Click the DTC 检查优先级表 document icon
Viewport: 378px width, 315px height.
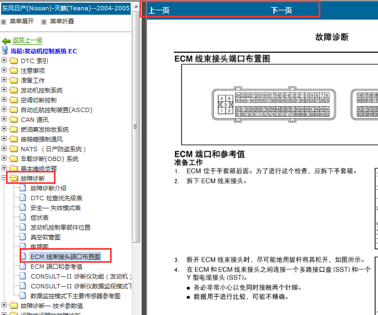(23, 197)
